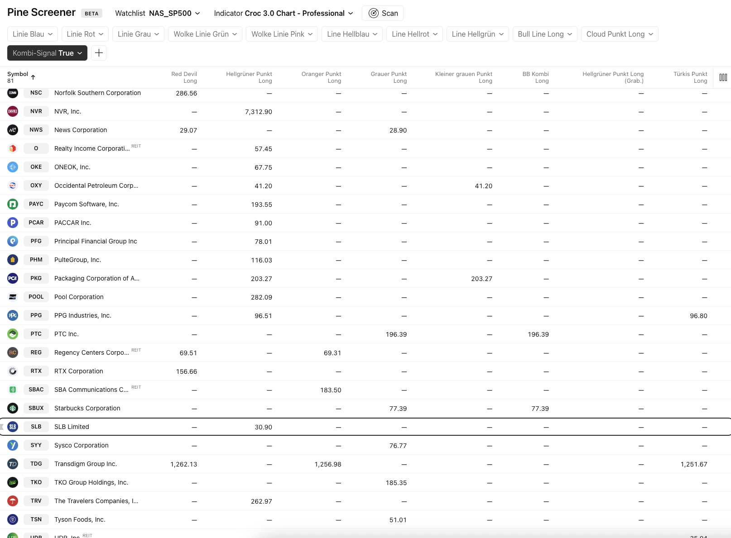This screenshot has height=538, width=731.
Task: Click the add filter plus button
Action: pyautogui.click(x=99, y=53)
